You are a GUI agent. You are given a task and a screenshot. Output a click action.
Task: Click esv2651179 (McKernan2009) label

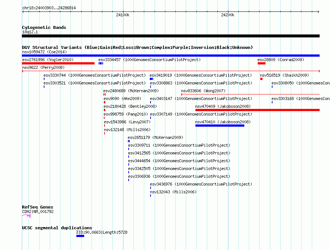[155, 137]
